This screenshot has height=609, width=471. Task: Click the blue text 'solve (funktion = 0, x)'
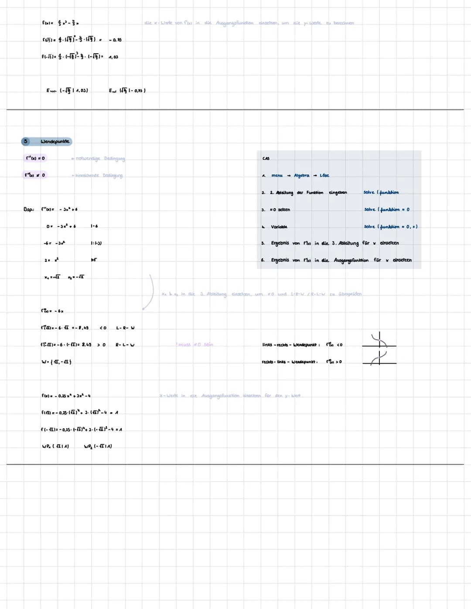coord(391,227)
